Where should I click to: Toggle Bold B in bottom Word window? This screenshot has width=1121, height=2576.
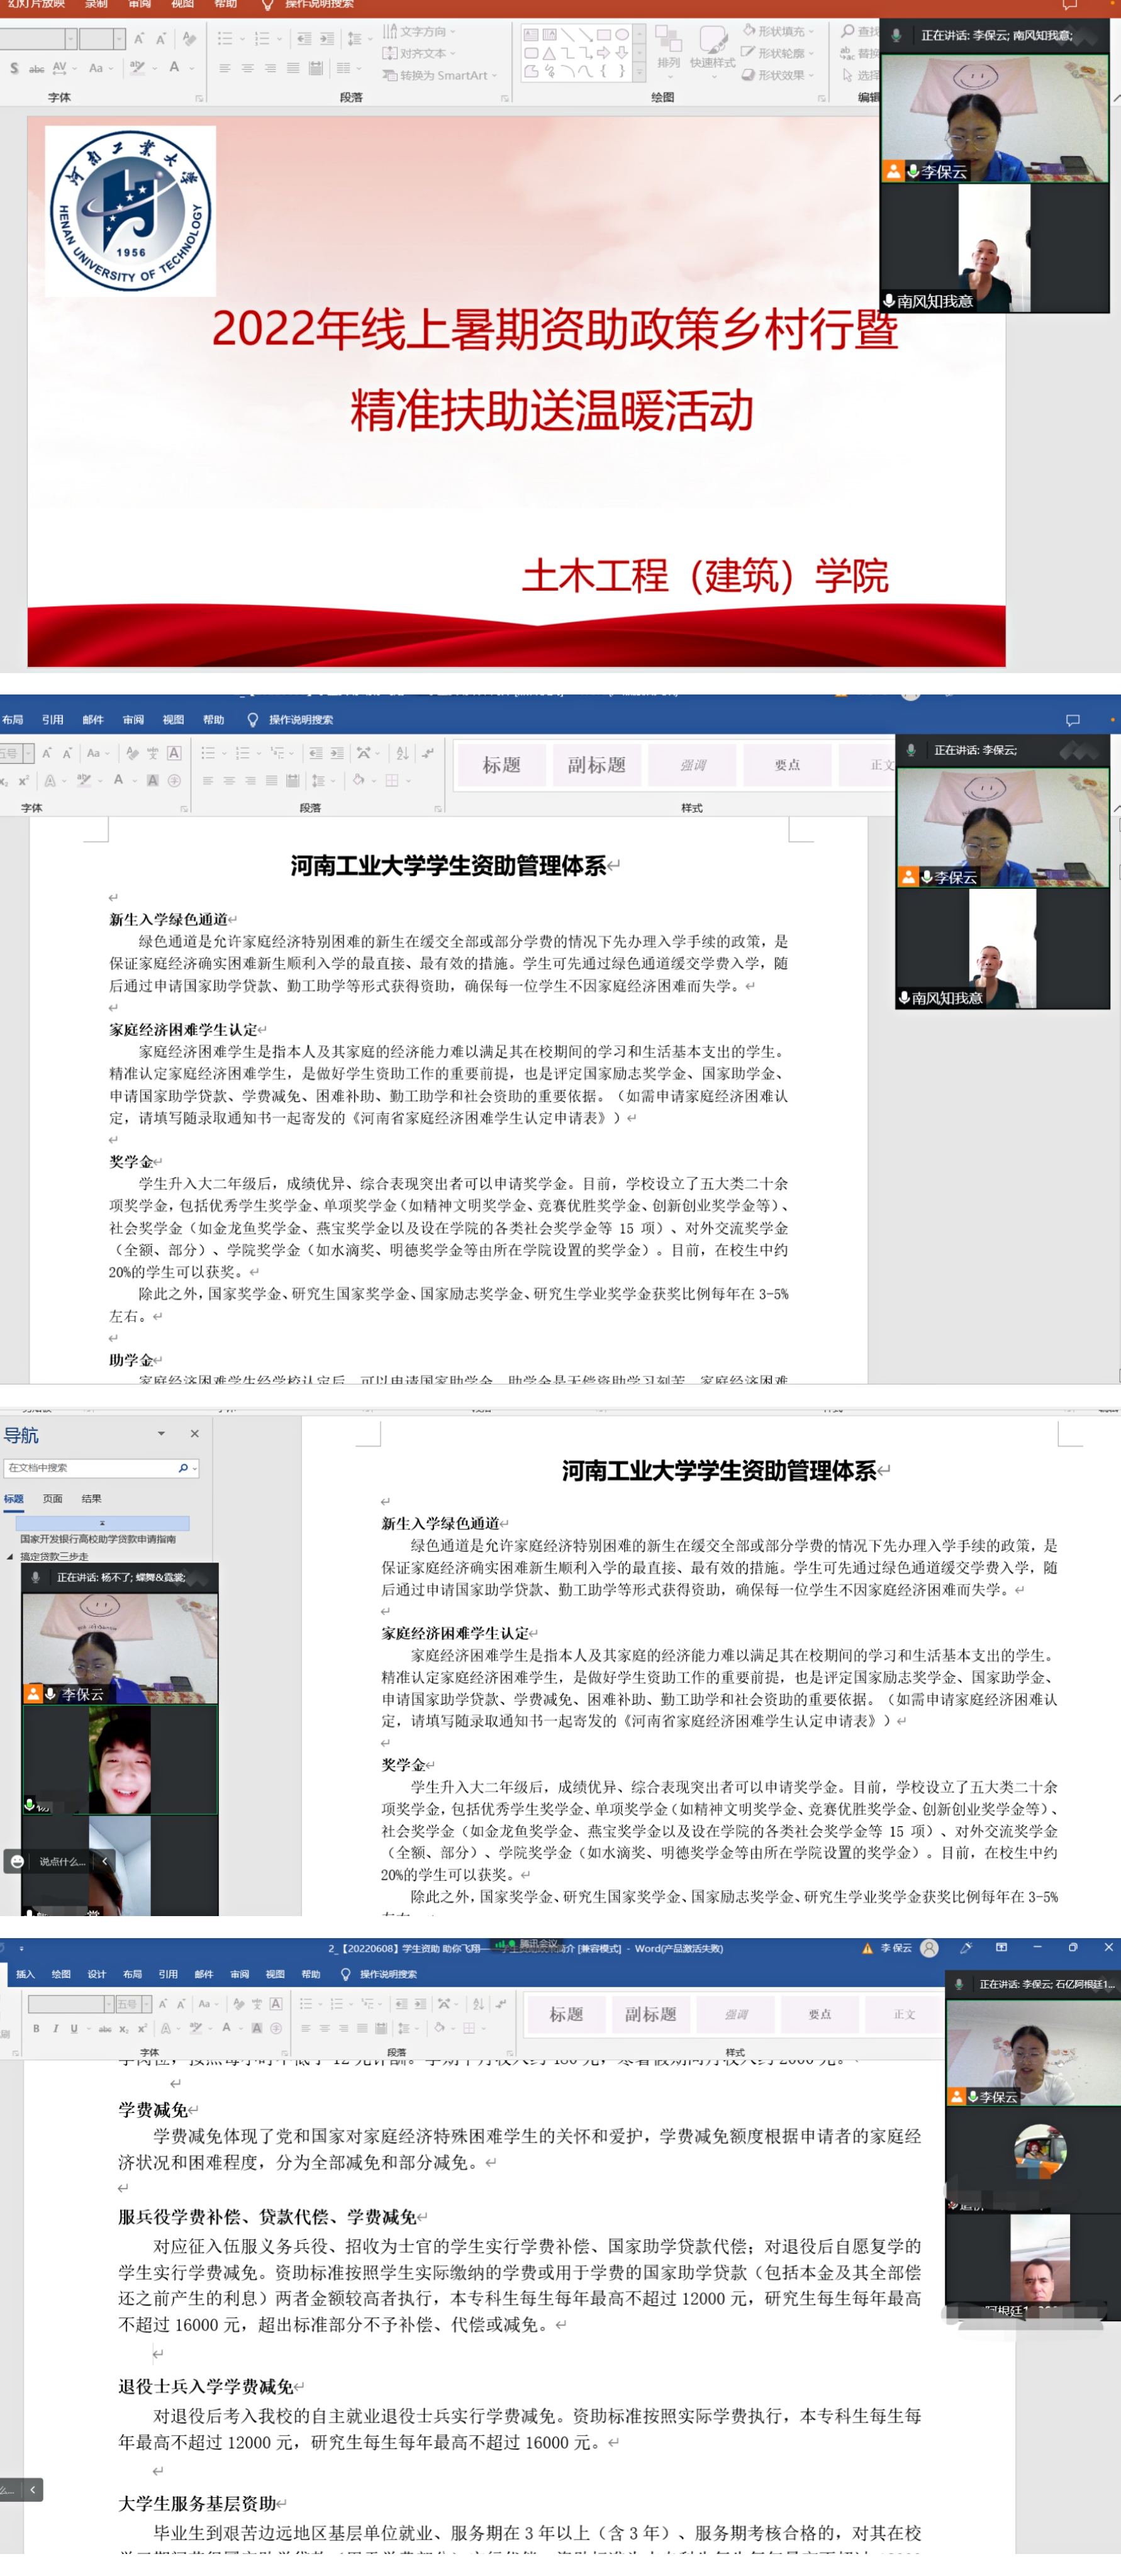(36, 2028)
